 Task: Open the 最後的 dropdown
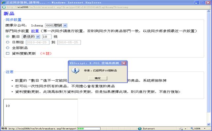(x=31, y=37)
